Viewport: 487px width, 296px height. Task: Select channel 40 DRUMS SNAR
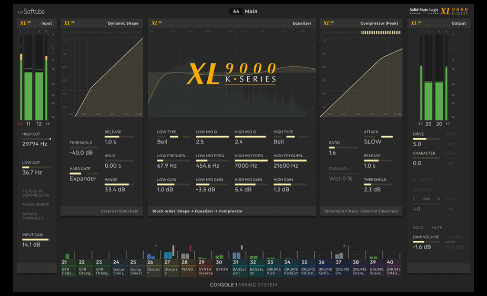pos(393,267)
